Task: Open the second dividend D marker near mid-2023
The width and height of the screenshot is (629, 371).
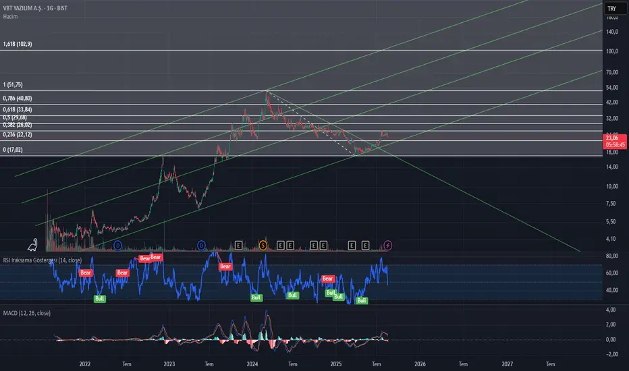Action: 201,245
